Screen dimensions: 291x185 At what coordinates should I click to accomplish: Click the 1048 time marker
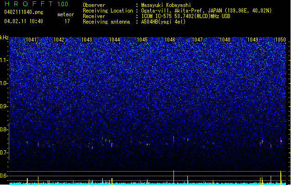[225, 40]
